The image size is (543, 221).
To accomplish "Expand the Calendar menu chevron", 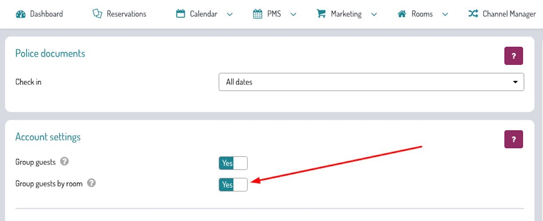I will (x=230, y=14).
